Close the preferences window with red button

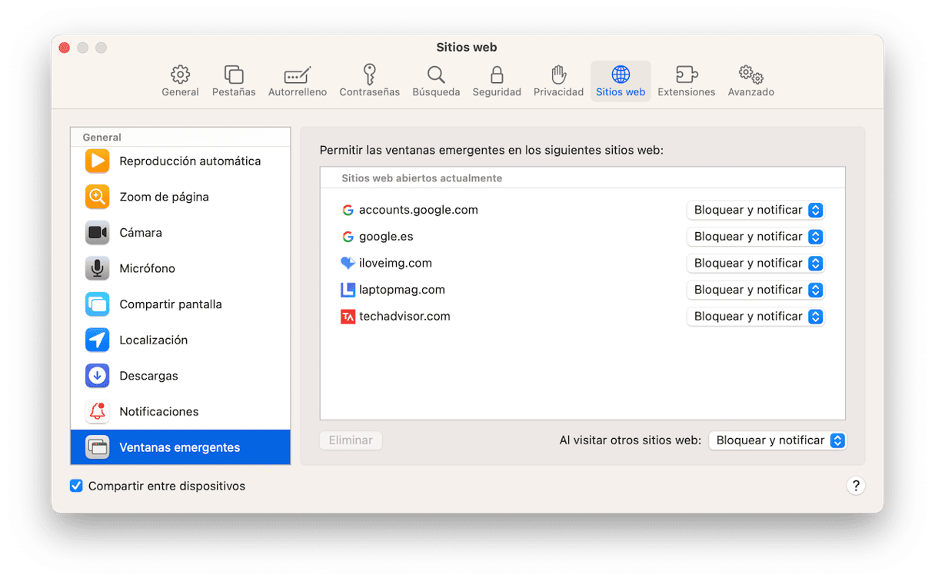[65, 48]
